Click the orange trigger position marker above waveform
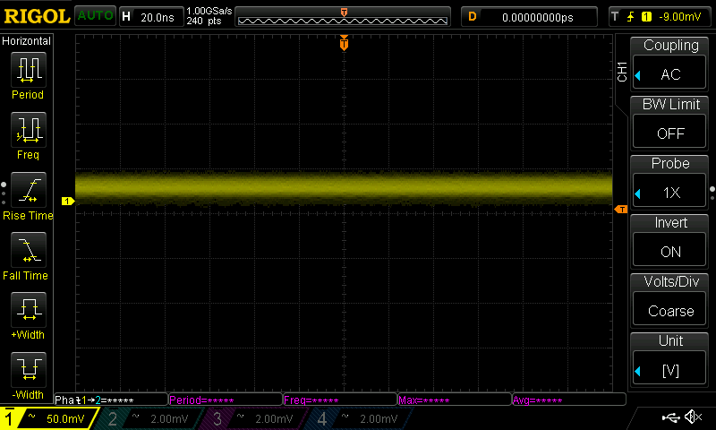The width and height of the screenshot is (716, 430). tap(344, 43)
